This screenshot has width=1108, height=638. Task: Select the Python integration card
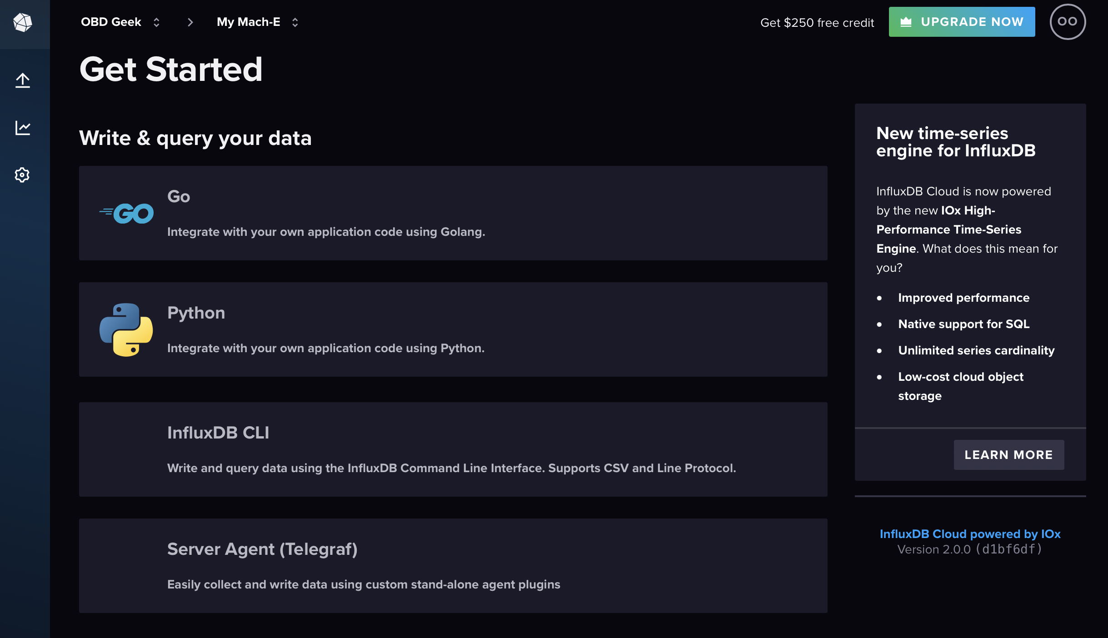(453, 329)
